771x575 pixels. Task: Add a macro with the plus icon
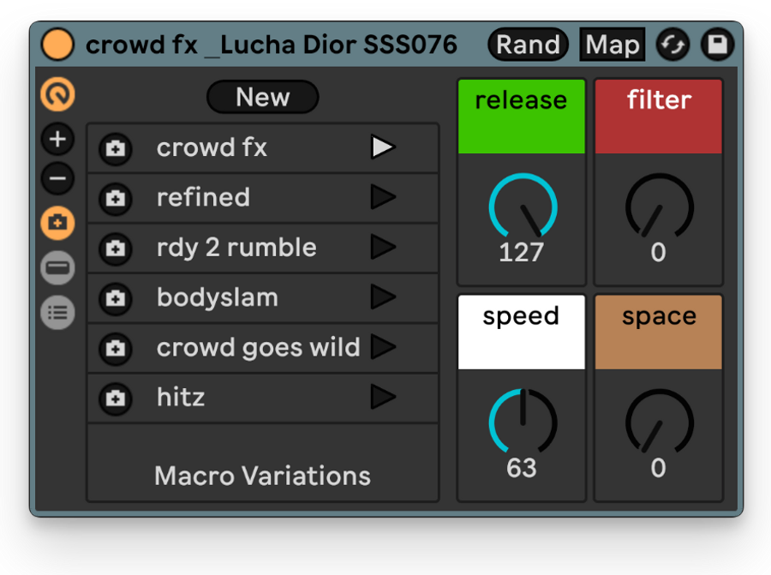(57, 139)
